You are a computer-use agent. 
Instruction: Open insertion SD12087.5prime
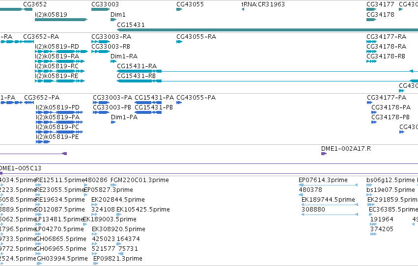(60, 210)
